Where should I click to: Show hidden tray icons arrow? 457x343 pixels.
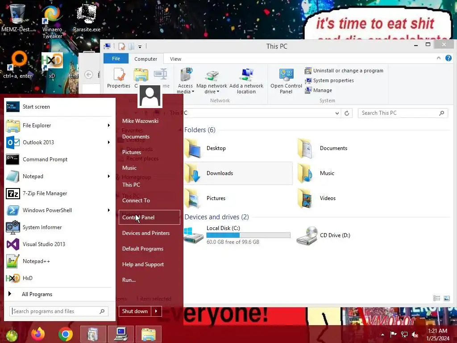pyautogui.click(x=382, y=334)
